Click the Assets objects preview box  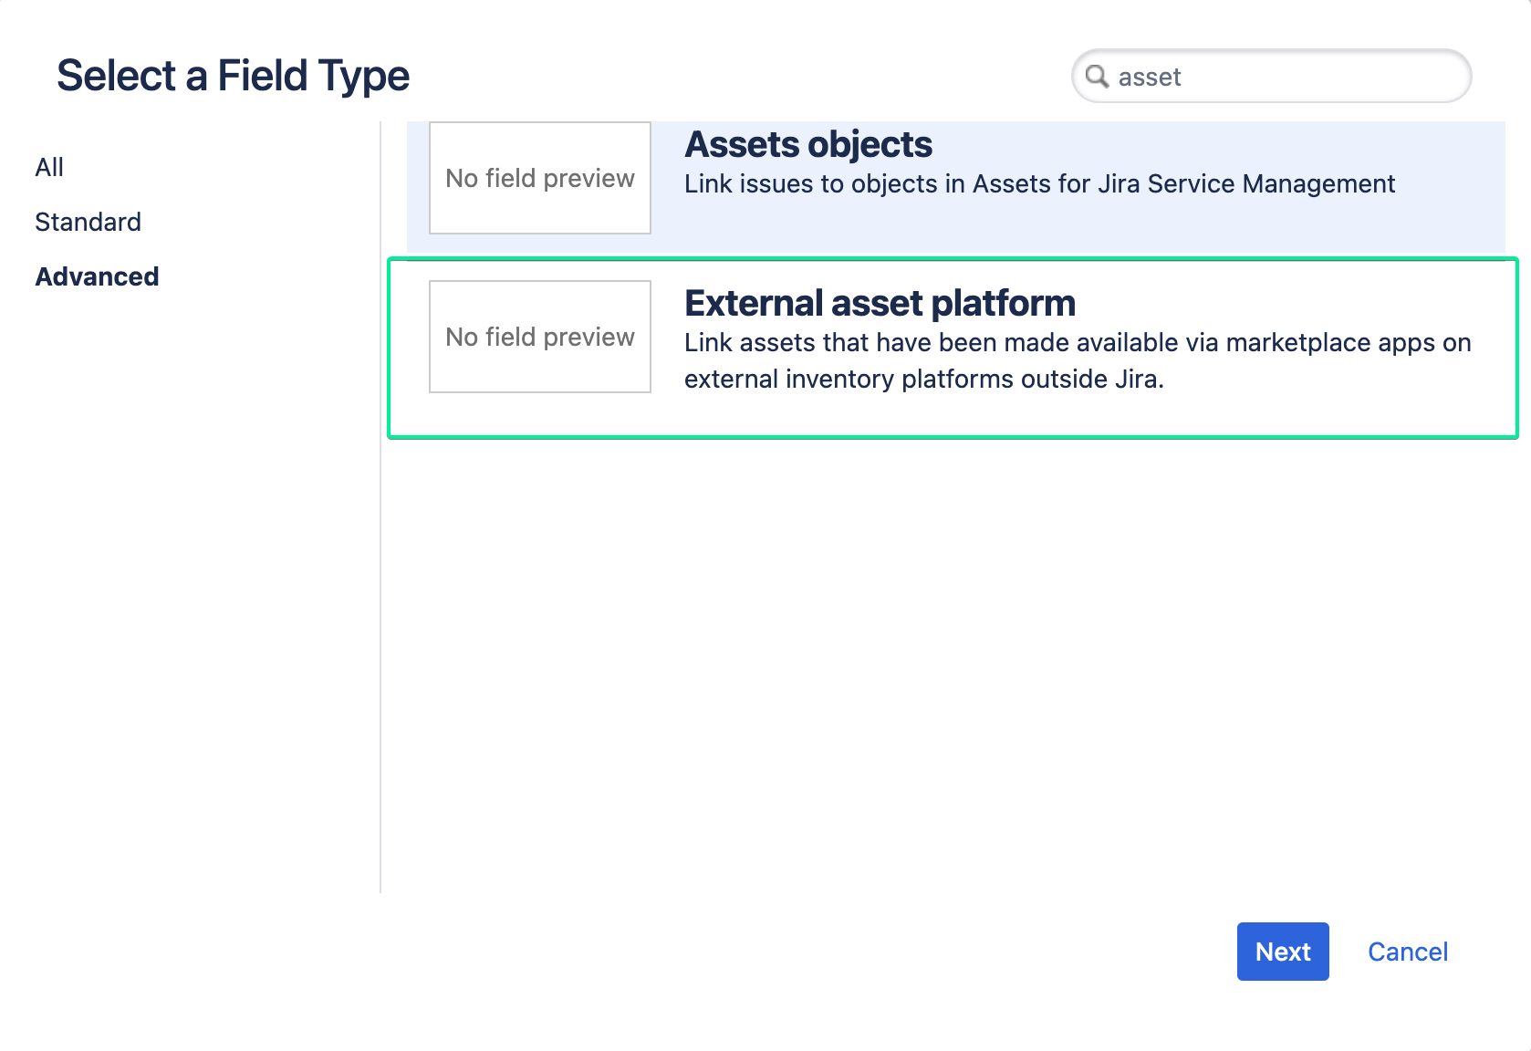539,178
